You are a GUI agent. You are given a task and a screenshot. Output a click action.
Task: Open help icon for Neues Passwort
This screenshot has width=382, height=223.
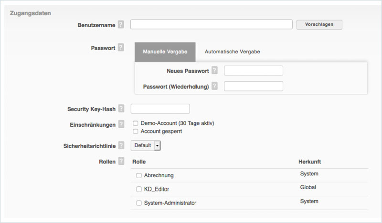214,71
